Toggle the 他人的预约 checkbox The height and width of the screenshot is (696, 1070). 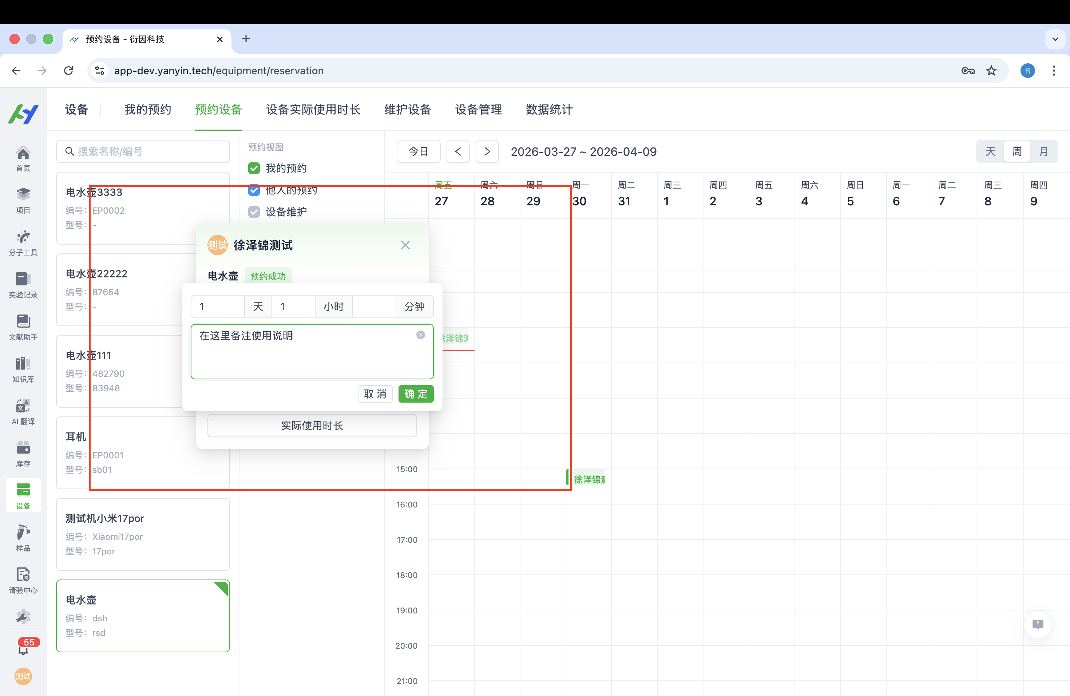(254, 190)
